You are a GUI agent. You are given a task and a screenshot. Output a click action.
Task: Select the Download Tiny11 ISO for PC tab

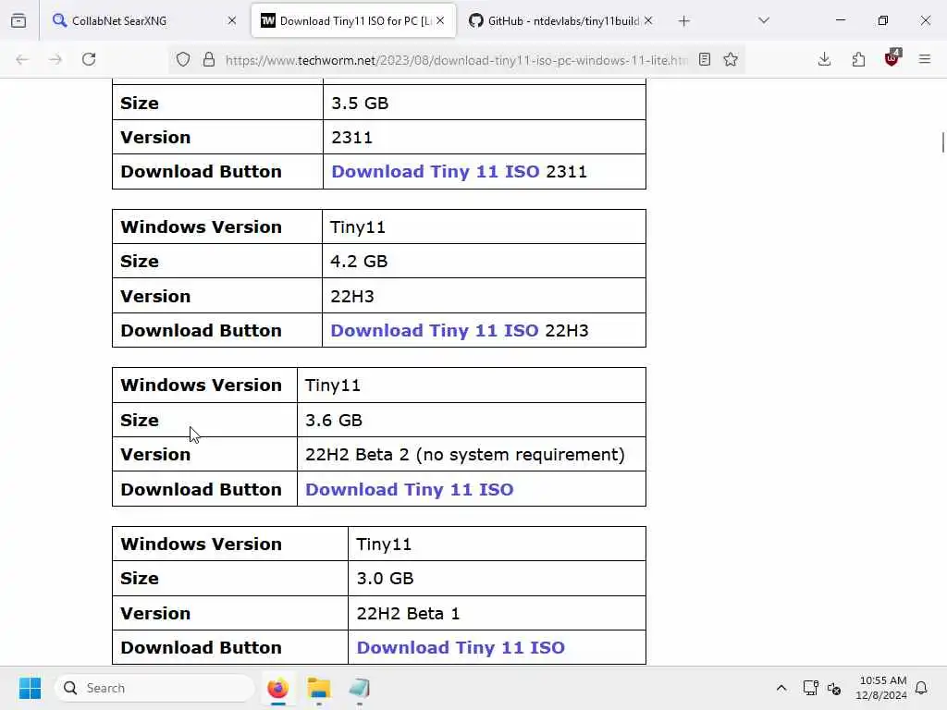pos(353,20)
